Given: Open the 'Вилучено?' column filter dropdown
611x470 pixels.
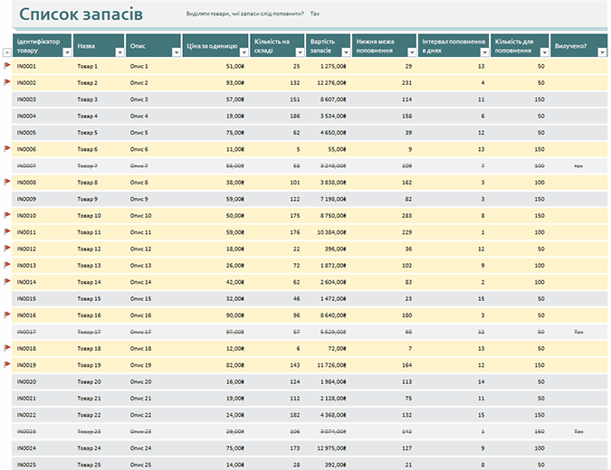Looking at the screenshot, I should [602, 52].
